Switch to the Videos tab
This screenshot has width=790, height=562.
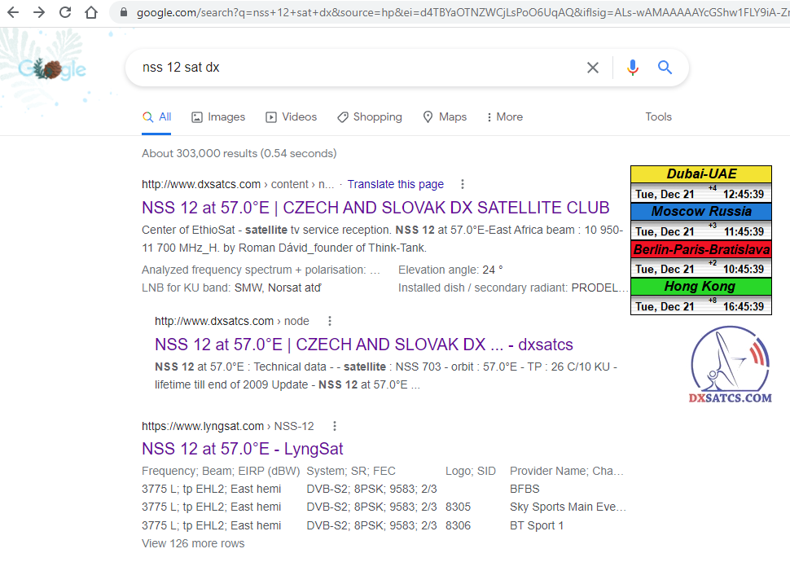coord(292,117)
